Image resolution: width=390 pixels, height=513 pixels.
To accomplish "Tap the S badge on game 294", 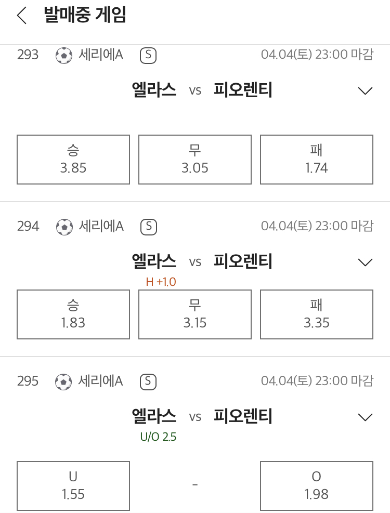I will 149,227.
